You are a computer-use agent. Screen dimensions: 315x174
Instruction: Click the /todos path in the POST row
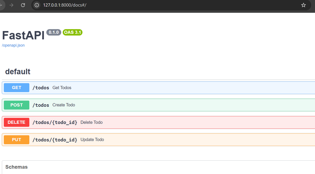(41, 105)
